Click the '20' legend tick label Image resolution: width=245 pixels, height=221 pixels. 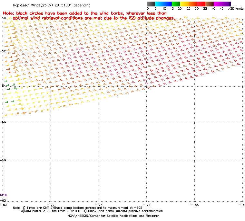(x=180, y=9)
